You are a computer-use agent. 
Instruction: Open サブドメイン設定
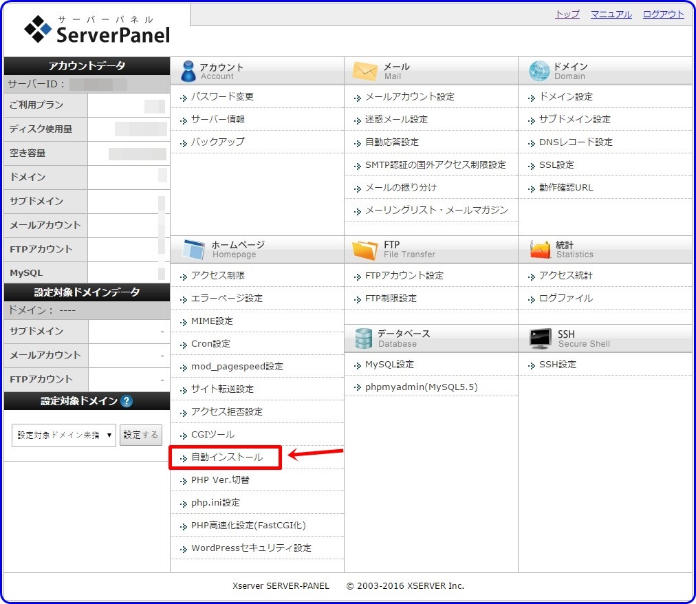click(x=574, y=119)
